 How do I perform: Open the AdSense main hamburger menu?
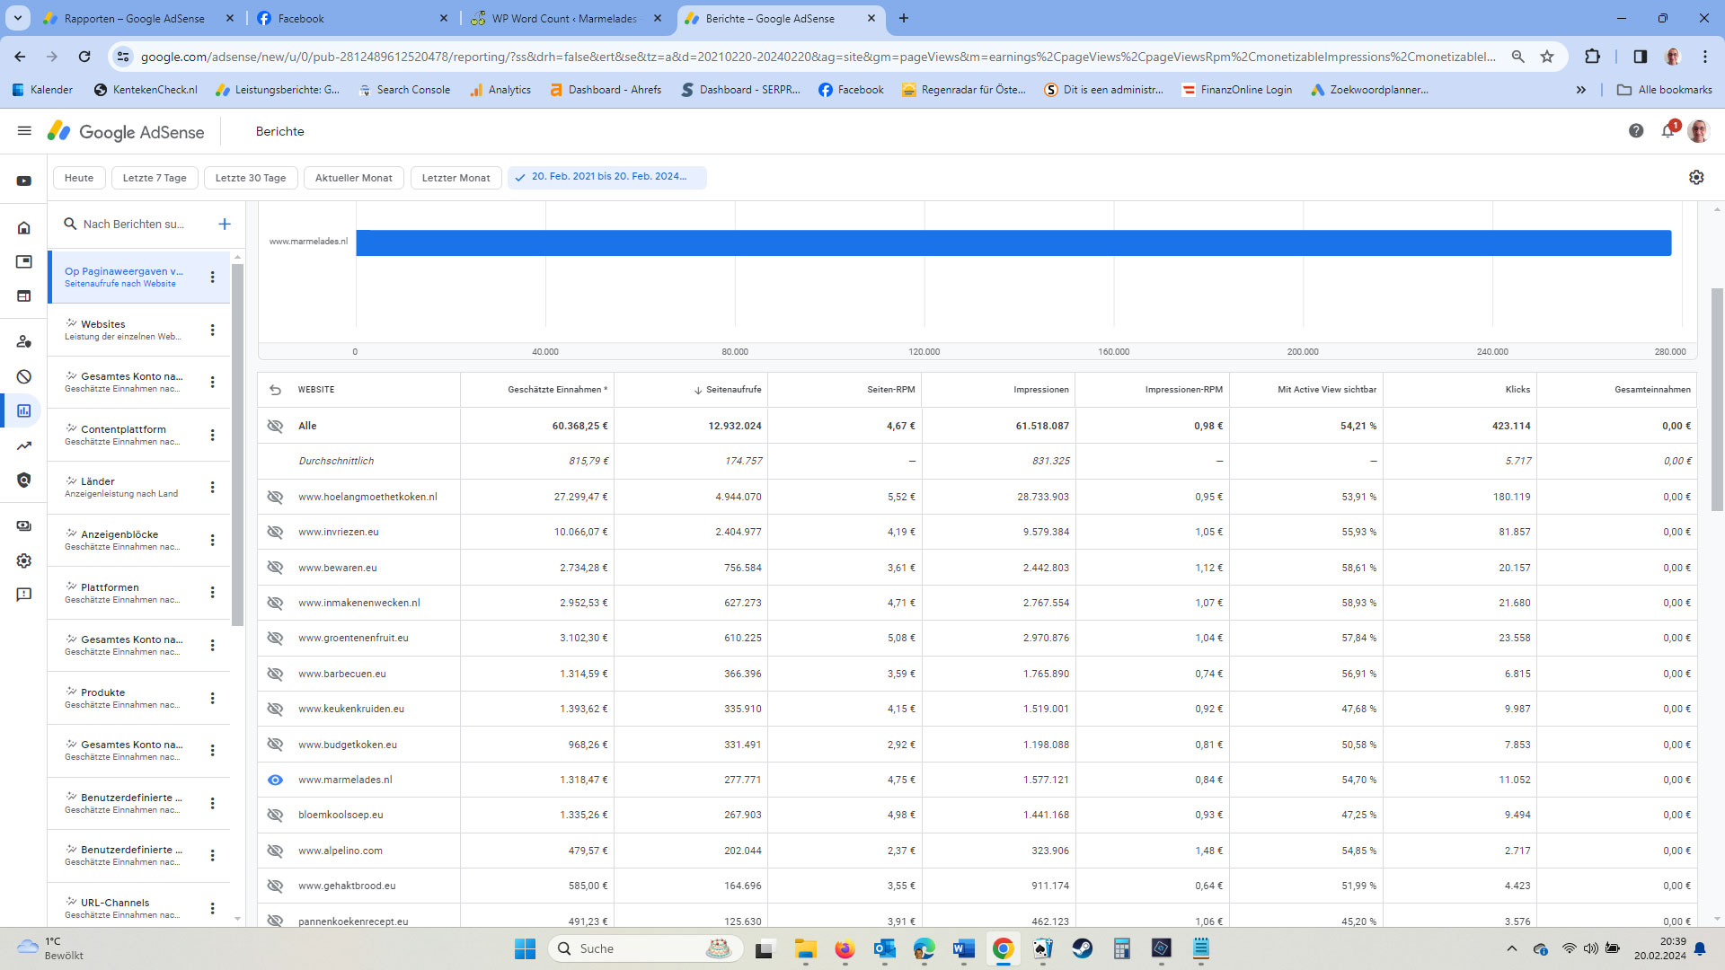point(24,131)
